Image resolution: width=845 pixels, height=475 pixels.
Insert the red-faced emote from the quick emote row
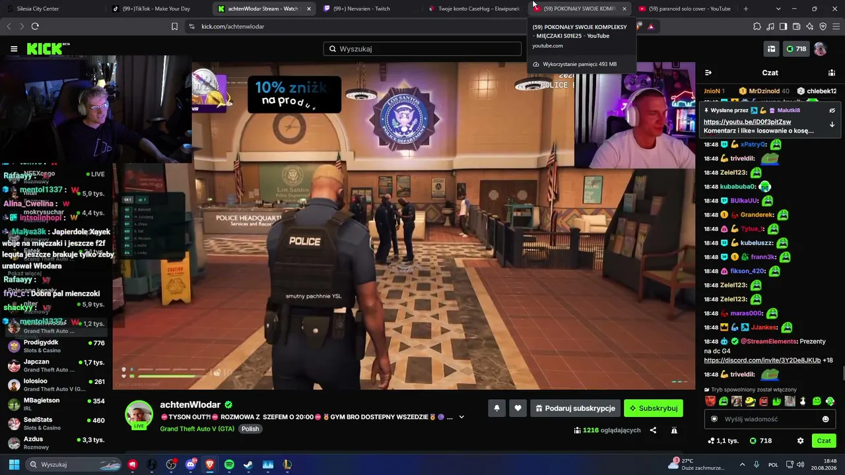[x=710, y=401]
